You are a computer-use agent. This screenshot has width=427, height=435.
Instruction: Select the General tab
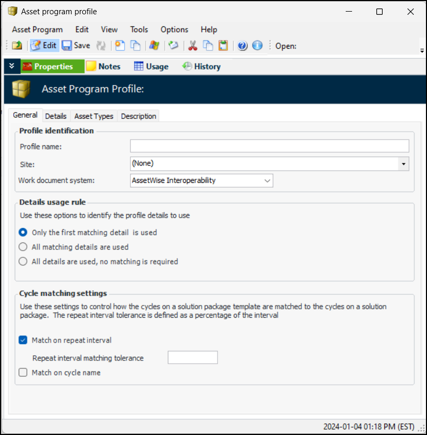coord(25,115)
